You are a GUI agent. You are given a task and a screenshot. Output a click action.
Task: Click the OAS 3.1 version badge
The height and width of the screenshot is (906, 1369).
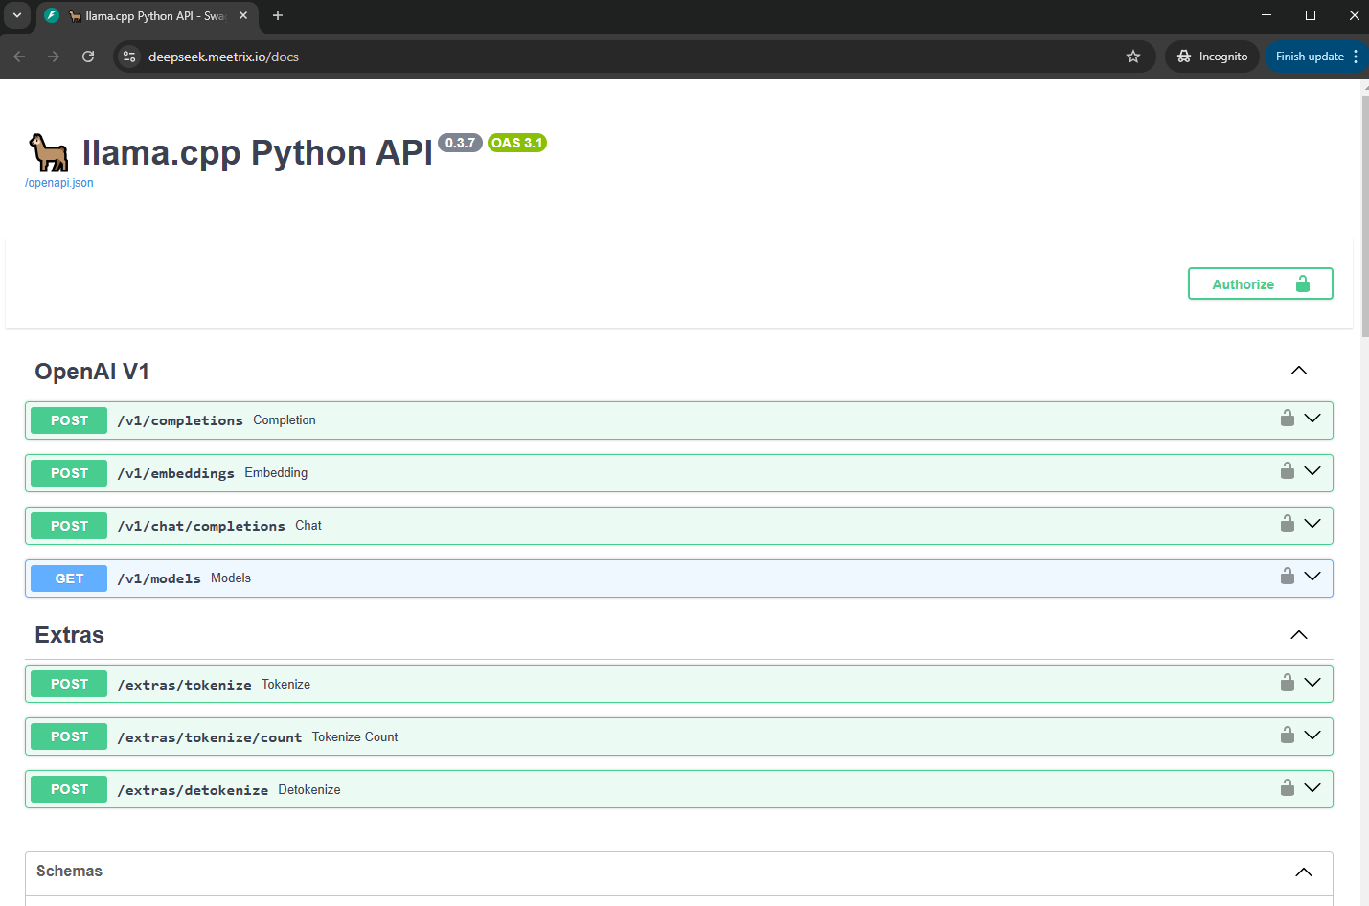point(517,143)
